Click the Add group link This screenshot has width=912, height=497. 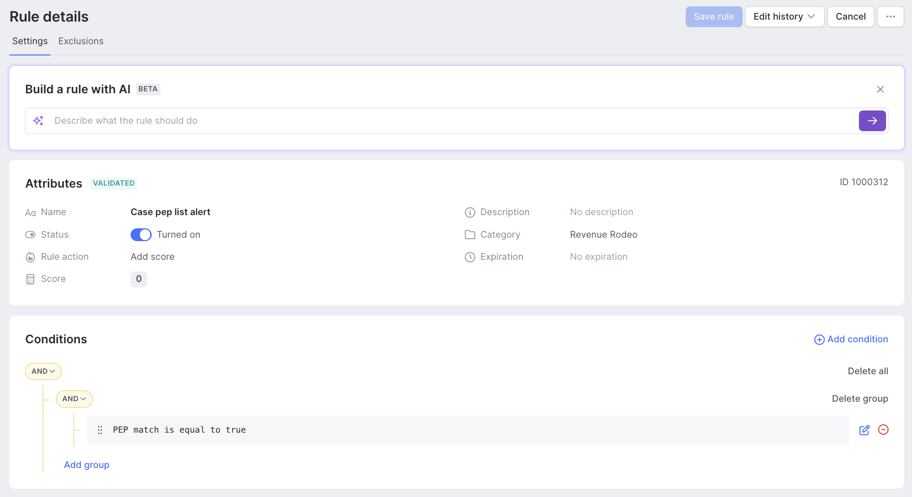[86, 465]
